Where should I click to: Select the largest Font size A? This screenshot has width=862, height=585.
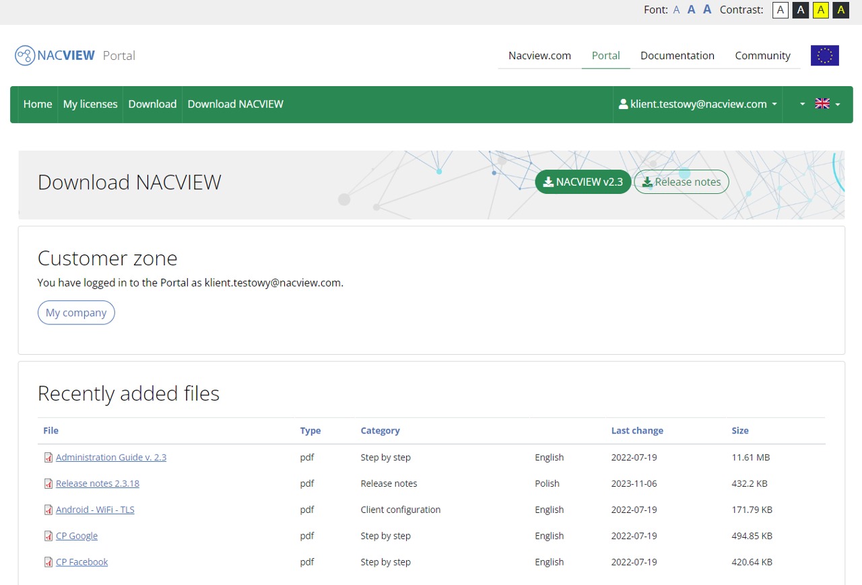pos(707,9)
